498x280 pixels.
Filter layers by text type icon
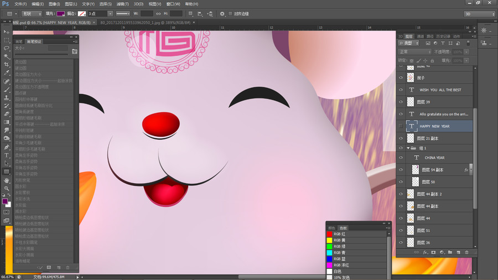[443, 43]
